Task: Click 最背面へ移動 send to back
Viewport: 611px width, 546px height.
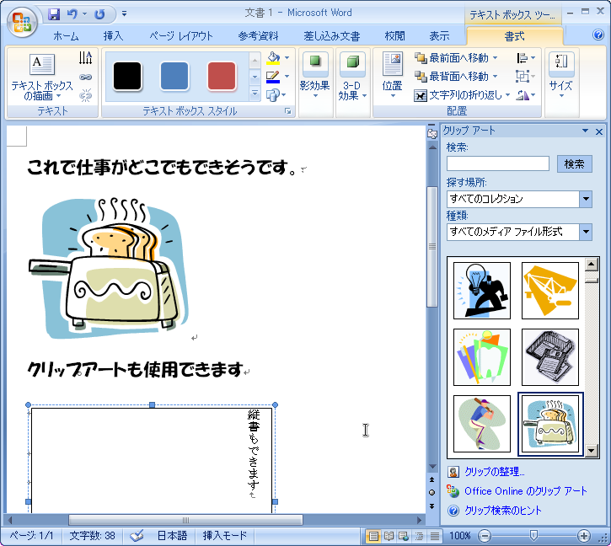Action: [456, 77]
